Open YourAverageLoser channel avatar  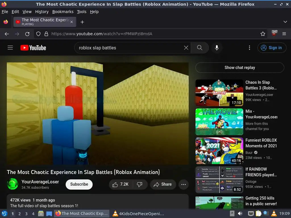click(x=13, y=184)
